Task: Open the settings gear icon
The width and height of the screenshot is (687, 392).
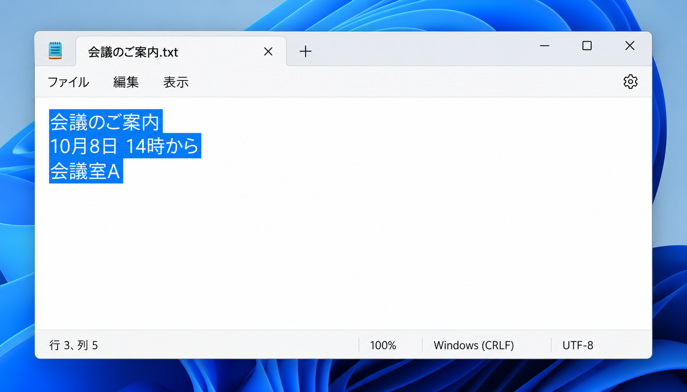Action: 630,82
